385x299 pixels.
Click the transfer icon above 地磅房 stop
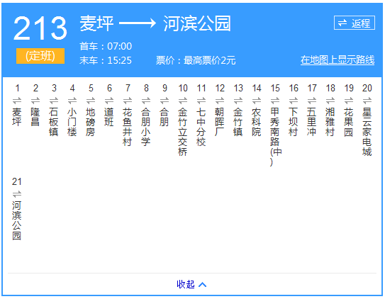[x=91, y=101]
